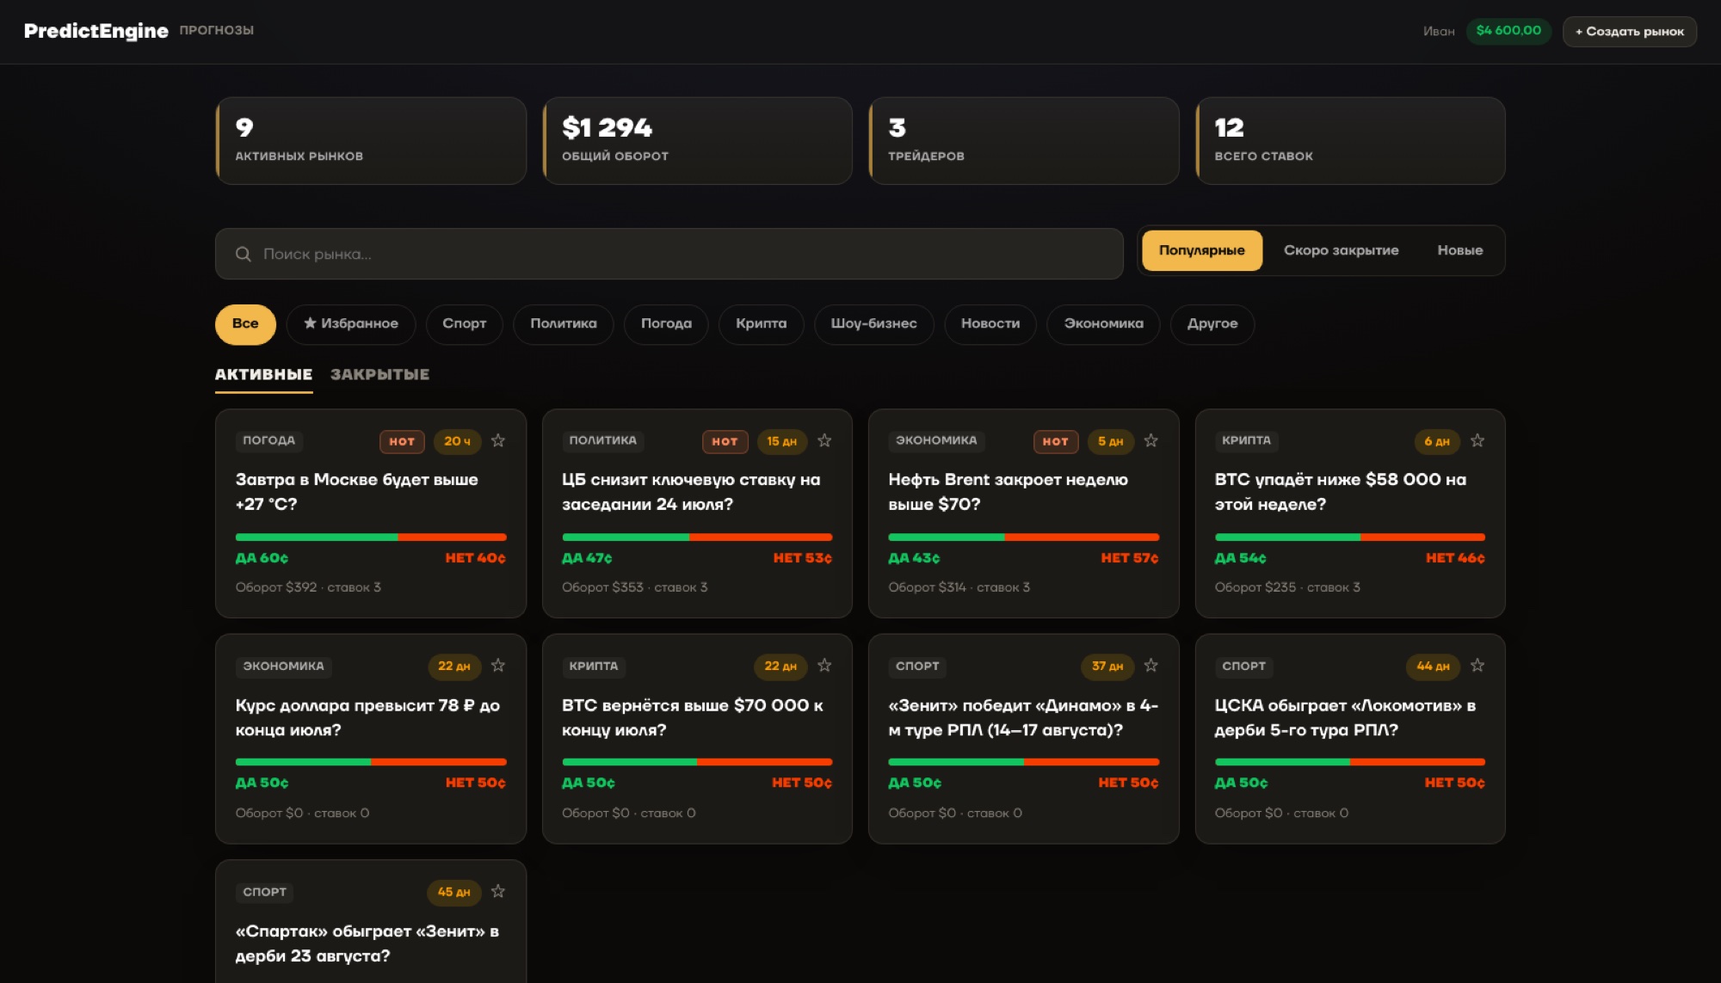The height and width of the screenshot is (983, 1721).
Task: Switch to the ЗАКРЫТЫЕ tab
Action: [x=379, y=375]
